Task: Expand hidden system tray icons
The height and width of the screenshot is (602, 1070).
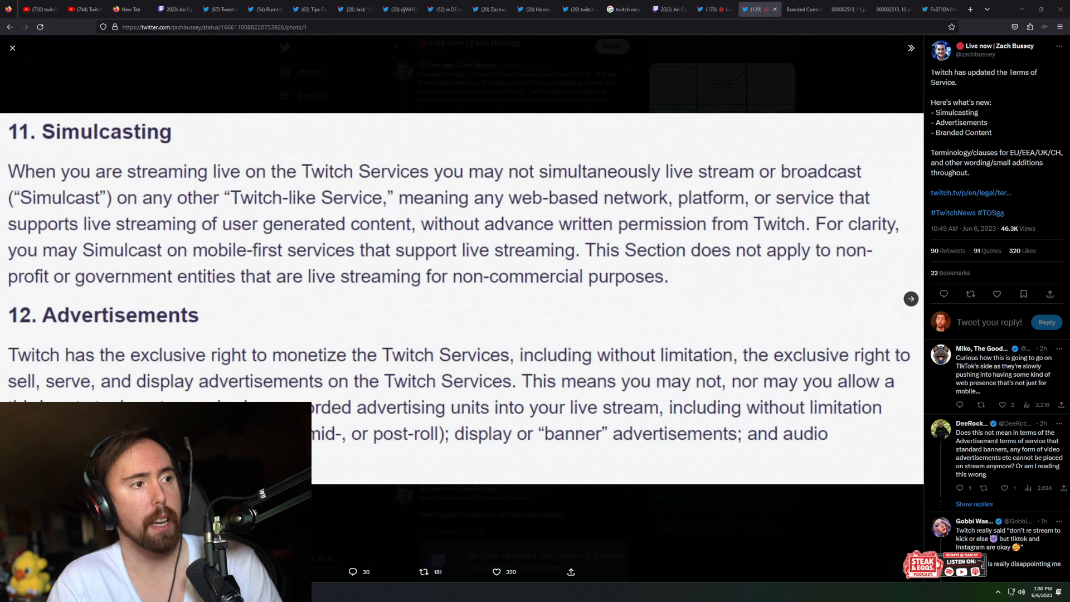Action: click(998, 592)
